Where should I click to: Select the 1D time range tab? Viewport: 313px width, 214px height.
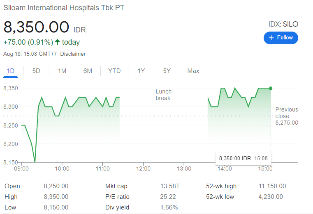pyautogui.click(x=11, y=71)
